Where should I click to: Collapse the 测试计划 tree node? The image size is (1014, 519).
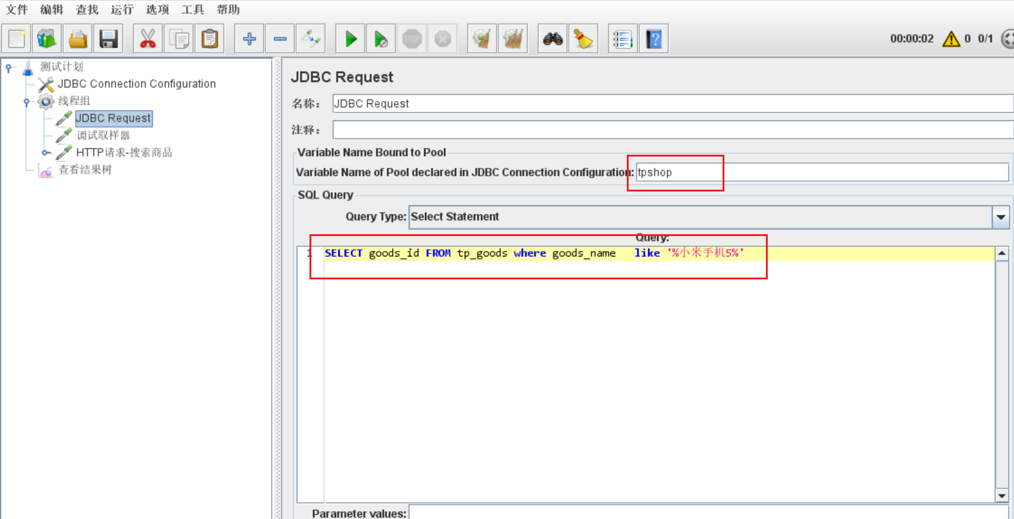click(8, 67)
